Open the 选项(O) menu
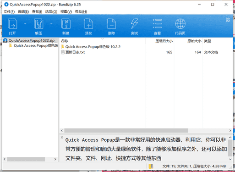 coord(51,11)
